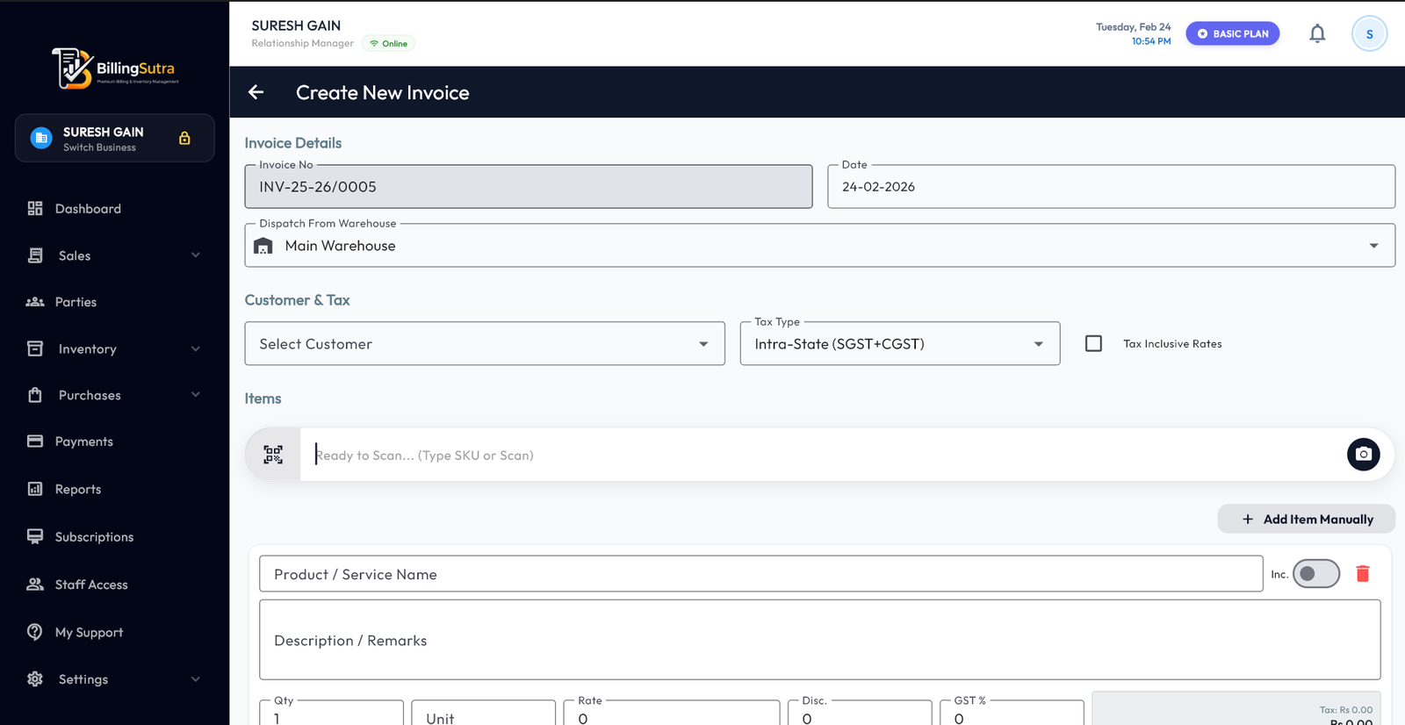Click the warehouse icon in dispatch field
1405x725 pixels.
coord(263,246)
